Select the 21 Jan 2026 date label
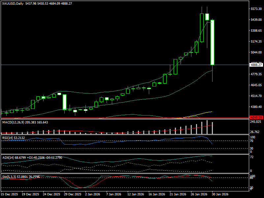 pos(178,194)
